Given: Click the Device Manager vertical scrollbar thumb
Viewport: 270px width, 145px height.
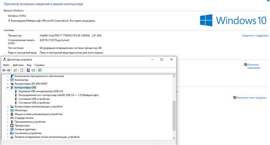Looking at the screenshot, I should (x=174, y=116).
